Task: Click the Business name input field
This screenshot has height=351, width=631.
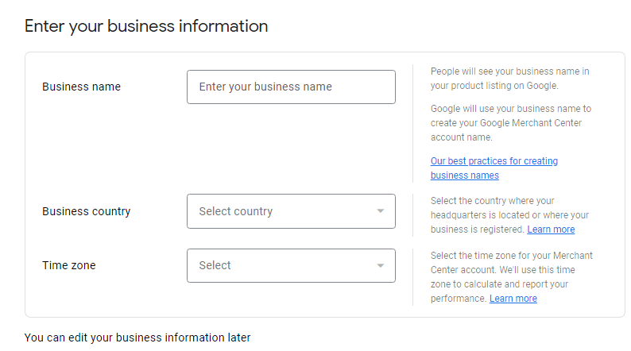Action: (x=291, y=87)
